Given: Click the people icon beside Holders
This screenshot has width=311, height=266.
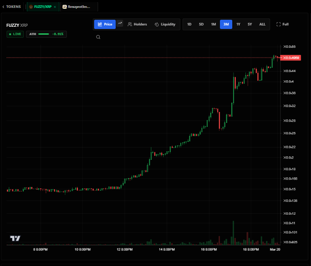Looking at the screenshot, I should point(130,24).
